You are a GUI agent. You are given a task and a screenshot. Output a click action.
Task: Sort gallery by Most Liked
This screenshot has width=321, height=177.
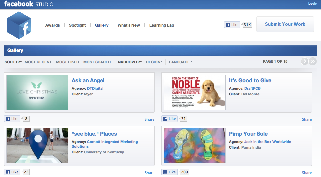67,62
